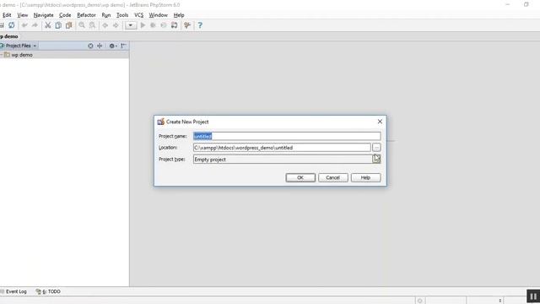The image size is (540, 304).
Task: Click the navigate Forward arrow icon
Action: point(116,25)
